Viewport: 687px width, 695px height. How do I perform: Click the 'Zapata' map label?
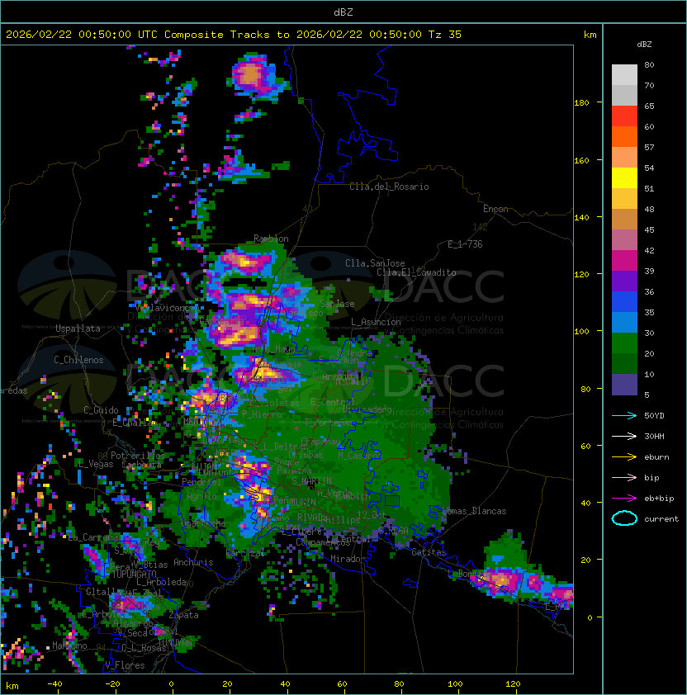click(183, 615)
